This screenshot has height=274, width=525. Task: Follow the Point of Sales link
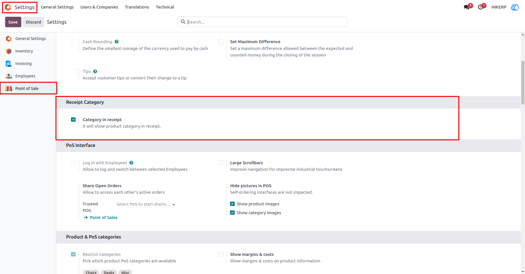click(104, 218)
